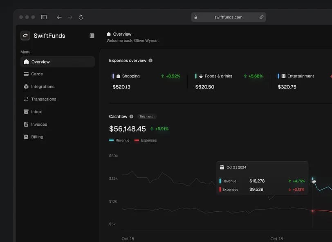Click the Foods & drinks amount $620.50

click(x=205, y=87)
